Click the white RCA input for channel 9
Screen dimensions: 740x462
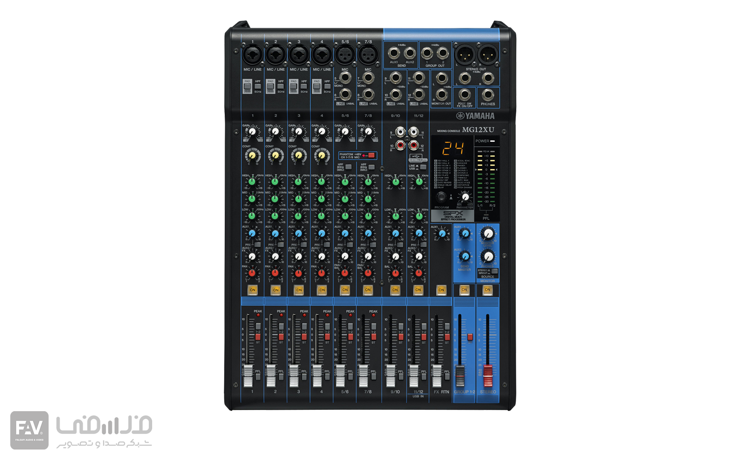tap(401, 133)
